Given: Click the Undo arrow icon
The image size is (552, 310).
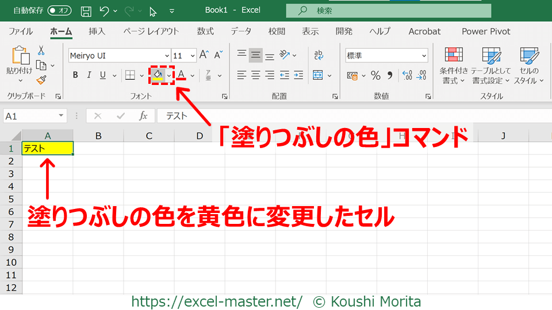Looking at the screenshot, I should pyautogui.click(x=104, y=10).
